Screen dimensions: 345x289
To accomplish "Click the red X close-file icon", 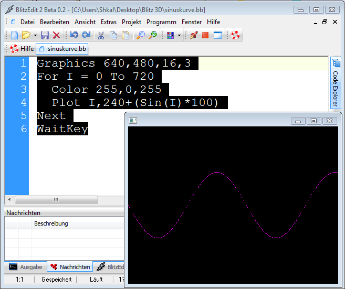I will click(x=56, y=35).
